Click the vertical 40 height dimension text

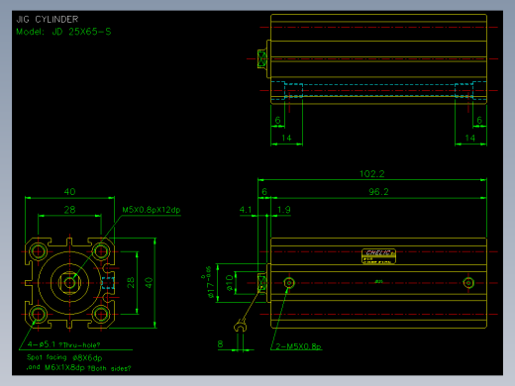click(149, 283)
